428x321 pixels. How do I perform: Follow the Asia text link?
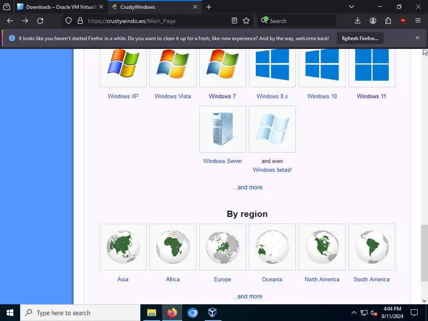click(x=123, y=279)
